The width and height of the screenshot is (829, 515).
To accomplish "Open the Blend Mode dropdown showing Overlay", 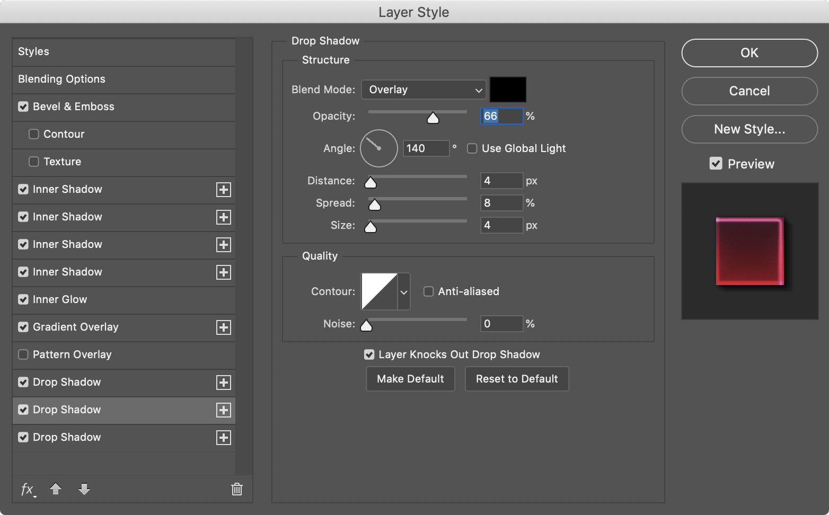I will [x=424, y=90].
